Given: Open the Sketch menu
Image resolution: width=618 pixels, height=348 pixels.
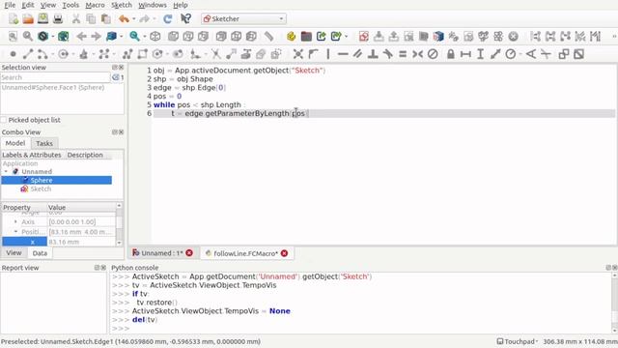Looking at the screenshot, I should pyautogui.click(x=122, y=5).
